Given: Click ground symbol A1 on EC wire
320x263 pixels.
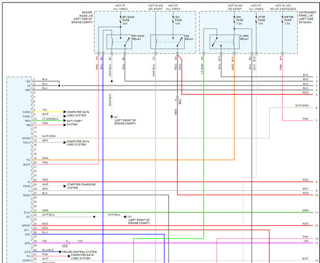Looking at the screenshot, I should pyautogui.click(x=126, y=217).
